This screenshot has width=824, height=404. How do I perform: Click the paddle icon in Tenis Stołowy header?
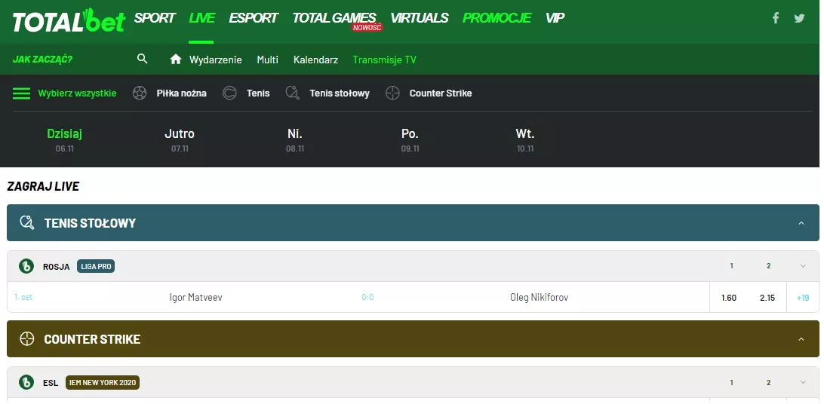pyautogui.click(x=27, y=223)
